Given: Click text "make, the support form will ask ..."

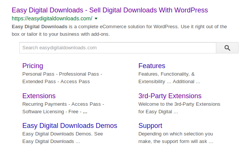Looking at the screenshot, I should [175, 141].
